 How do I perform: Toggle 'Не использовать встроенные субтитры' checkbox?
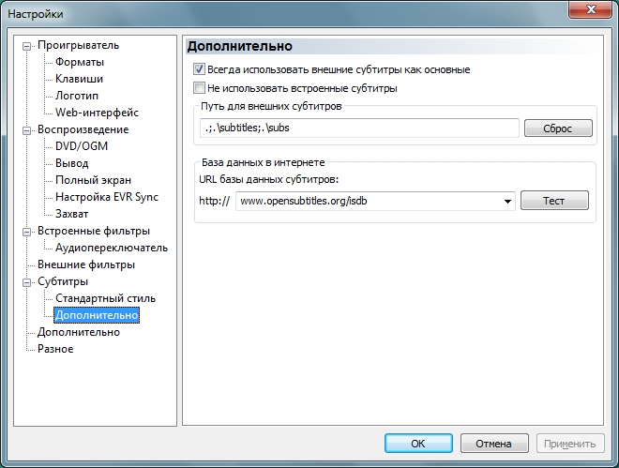199,88
